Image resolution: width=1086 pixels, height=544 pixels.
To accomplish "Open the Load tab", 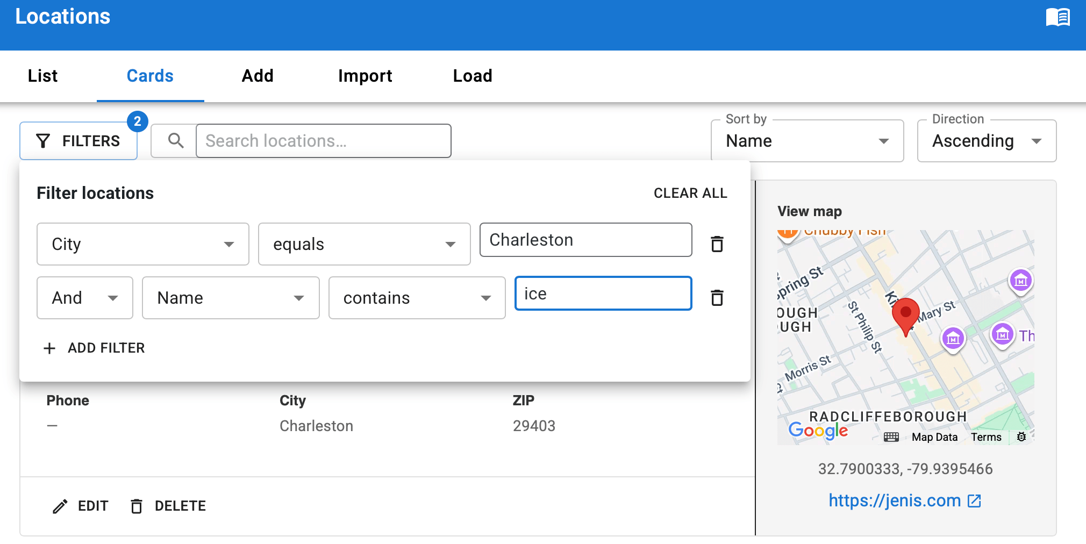I will 473,76.
